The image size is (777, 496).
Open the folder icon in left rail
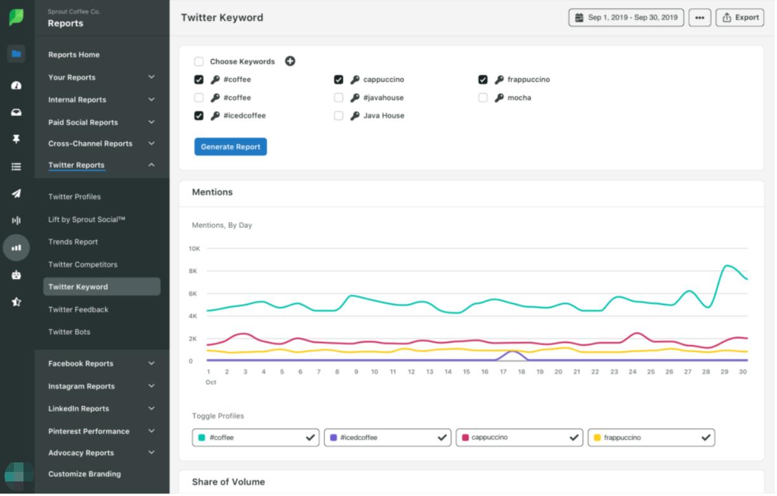16,54
